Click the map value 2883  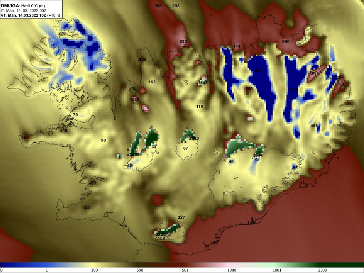tap(194, 138)
